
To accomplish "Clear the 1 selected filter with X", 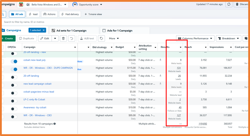I will [44, 30].
